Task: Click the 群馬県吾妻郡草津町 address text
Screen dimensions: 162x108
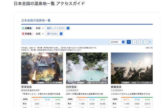Action: click(x=30, y=90)
